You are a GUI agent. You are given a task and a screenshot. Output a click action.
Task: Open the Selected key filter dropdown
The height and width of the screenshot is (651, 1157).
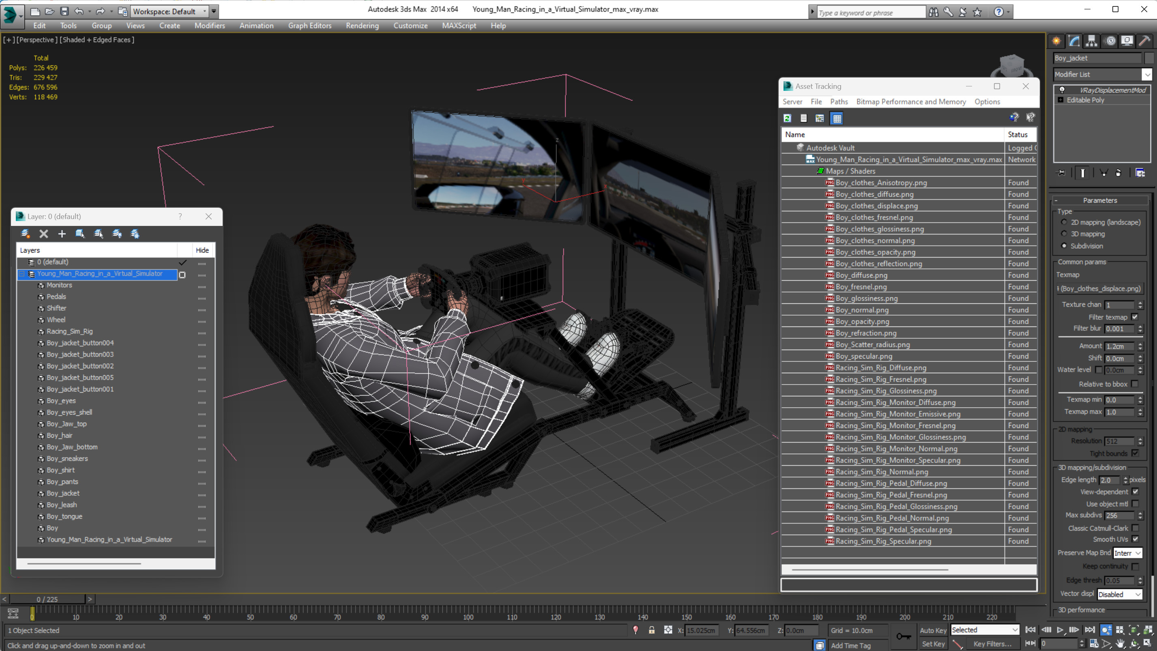(x=985, y=630)
